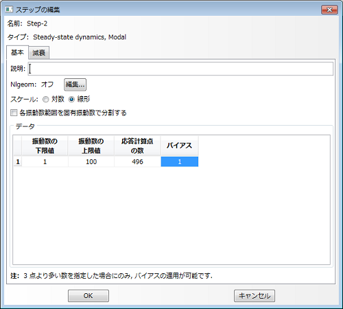Click the 振動数の下限値 column header
Image resolution: width=343 pixels, height=309 pixels.
pos(45,146)
